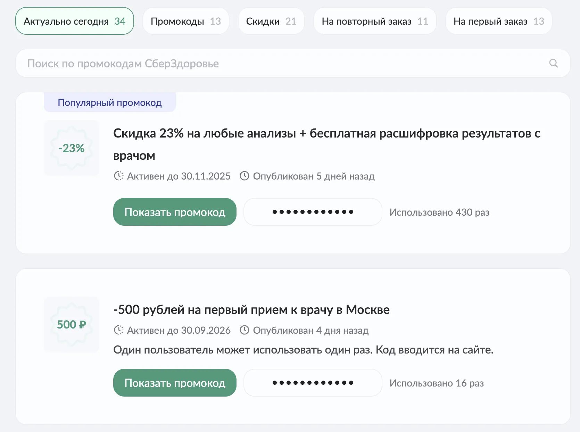The width and height of the screenshot is (580, 432).
Task: Click hidden code field of 500 ₽ offer
Action: 313,383
